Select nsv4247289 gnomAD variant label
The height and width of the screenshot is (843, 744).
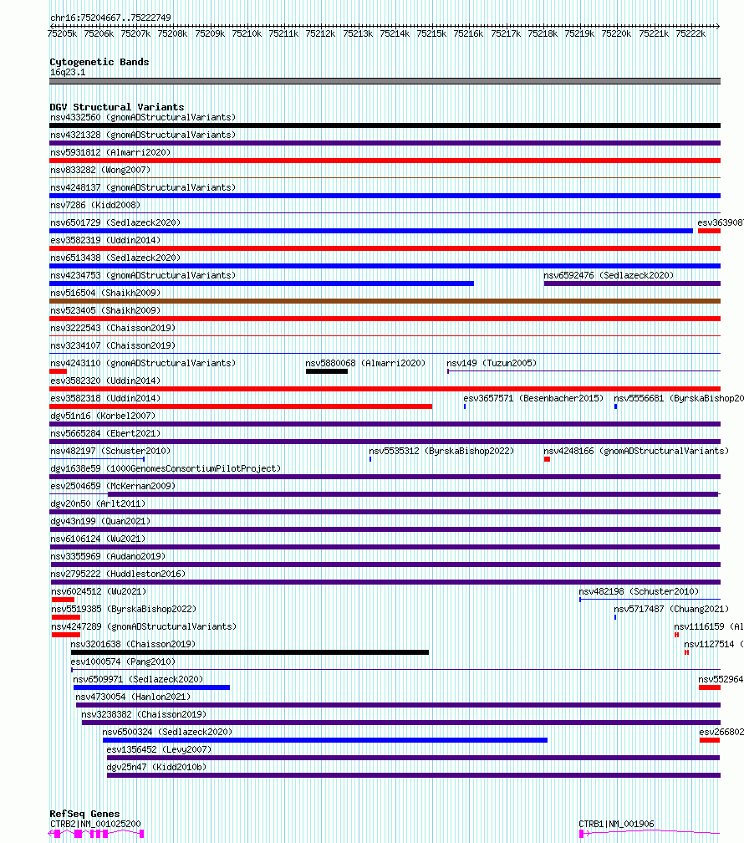[x=144, y=627]
